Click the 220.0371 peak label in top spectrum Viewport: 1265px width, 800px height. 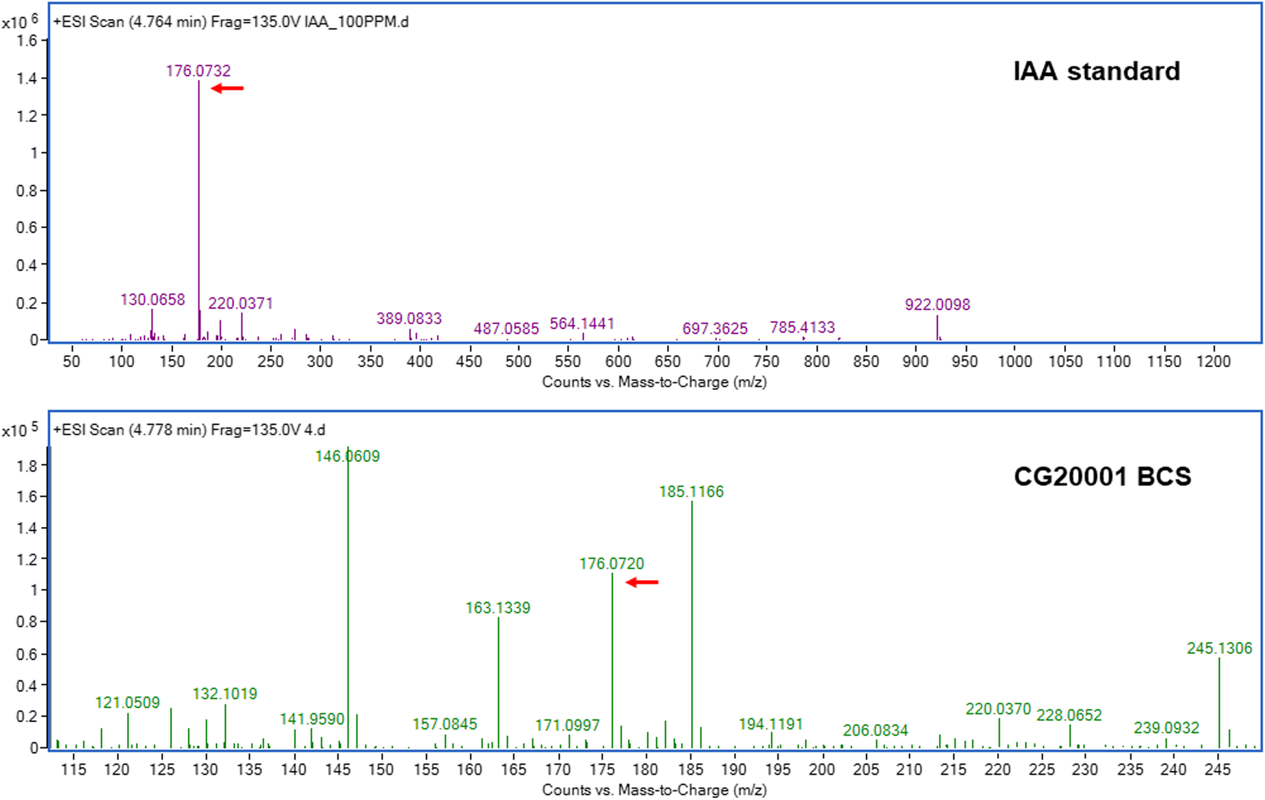(241, 303)
